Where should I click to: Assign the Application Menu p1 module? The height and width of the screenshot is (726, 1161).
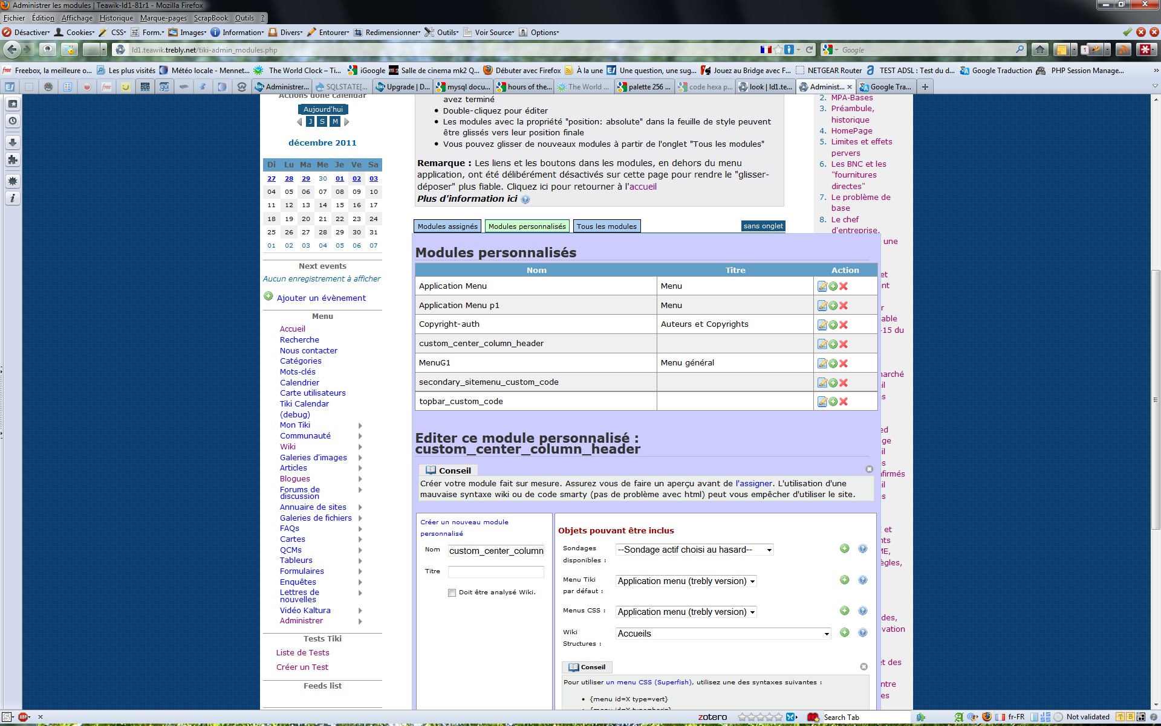coord(833,306)
